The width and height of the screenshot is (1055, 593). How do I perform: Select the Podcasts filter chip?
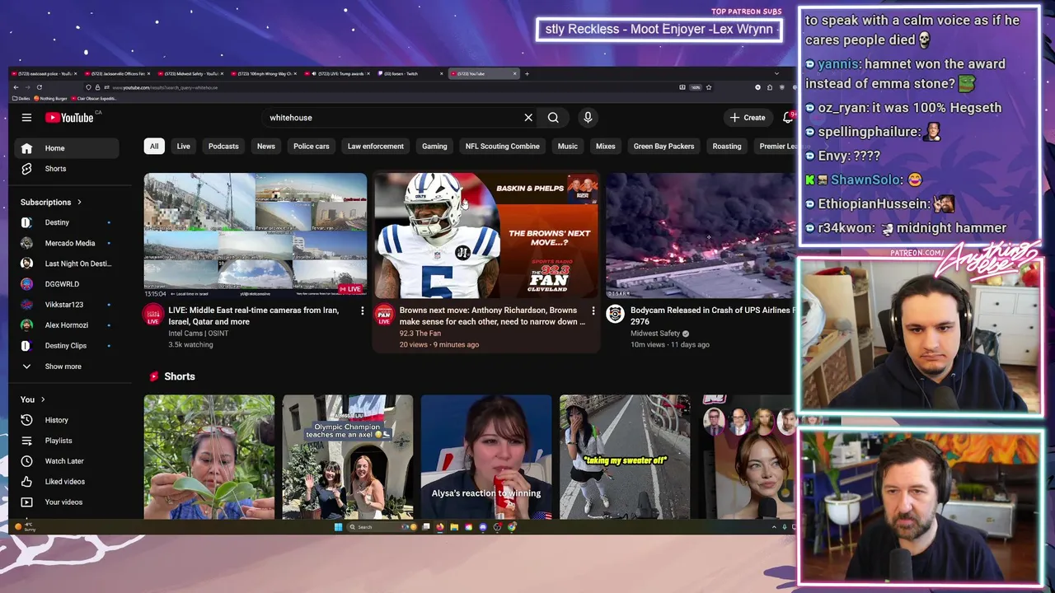[223, 146]
